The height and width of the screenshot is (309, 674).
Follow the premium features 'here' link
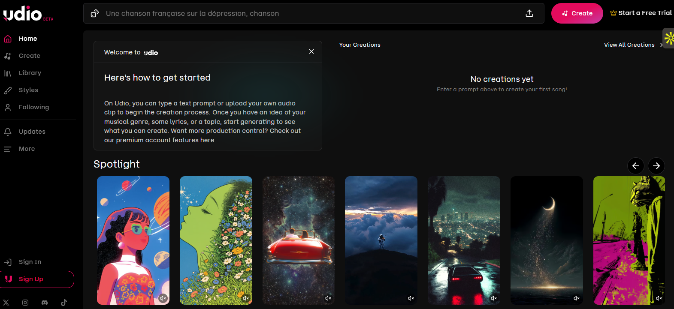[x=207, y=140]
